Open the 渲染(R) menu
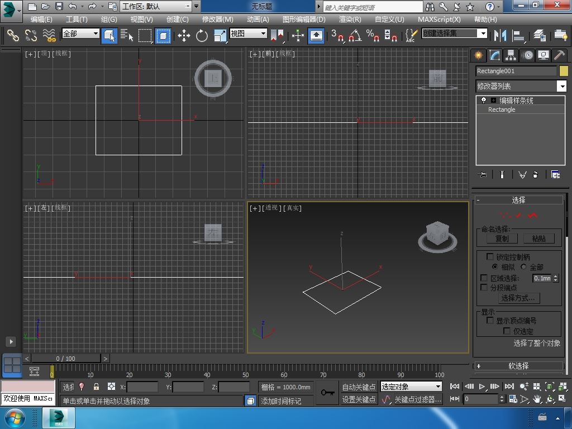The width and height of the screenshot is (572, 429). [350, 19]
